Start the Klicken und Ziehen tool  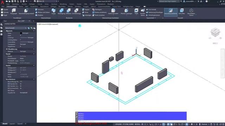click(x=43, y=13)
